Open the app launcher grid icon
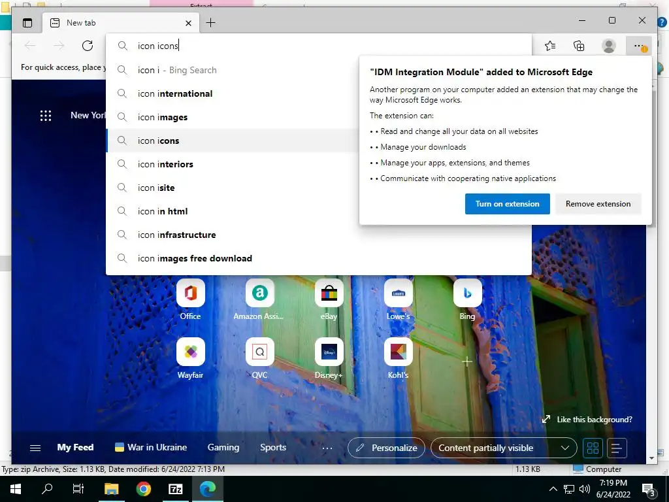 pyautogui.click(x=46, y=115)
